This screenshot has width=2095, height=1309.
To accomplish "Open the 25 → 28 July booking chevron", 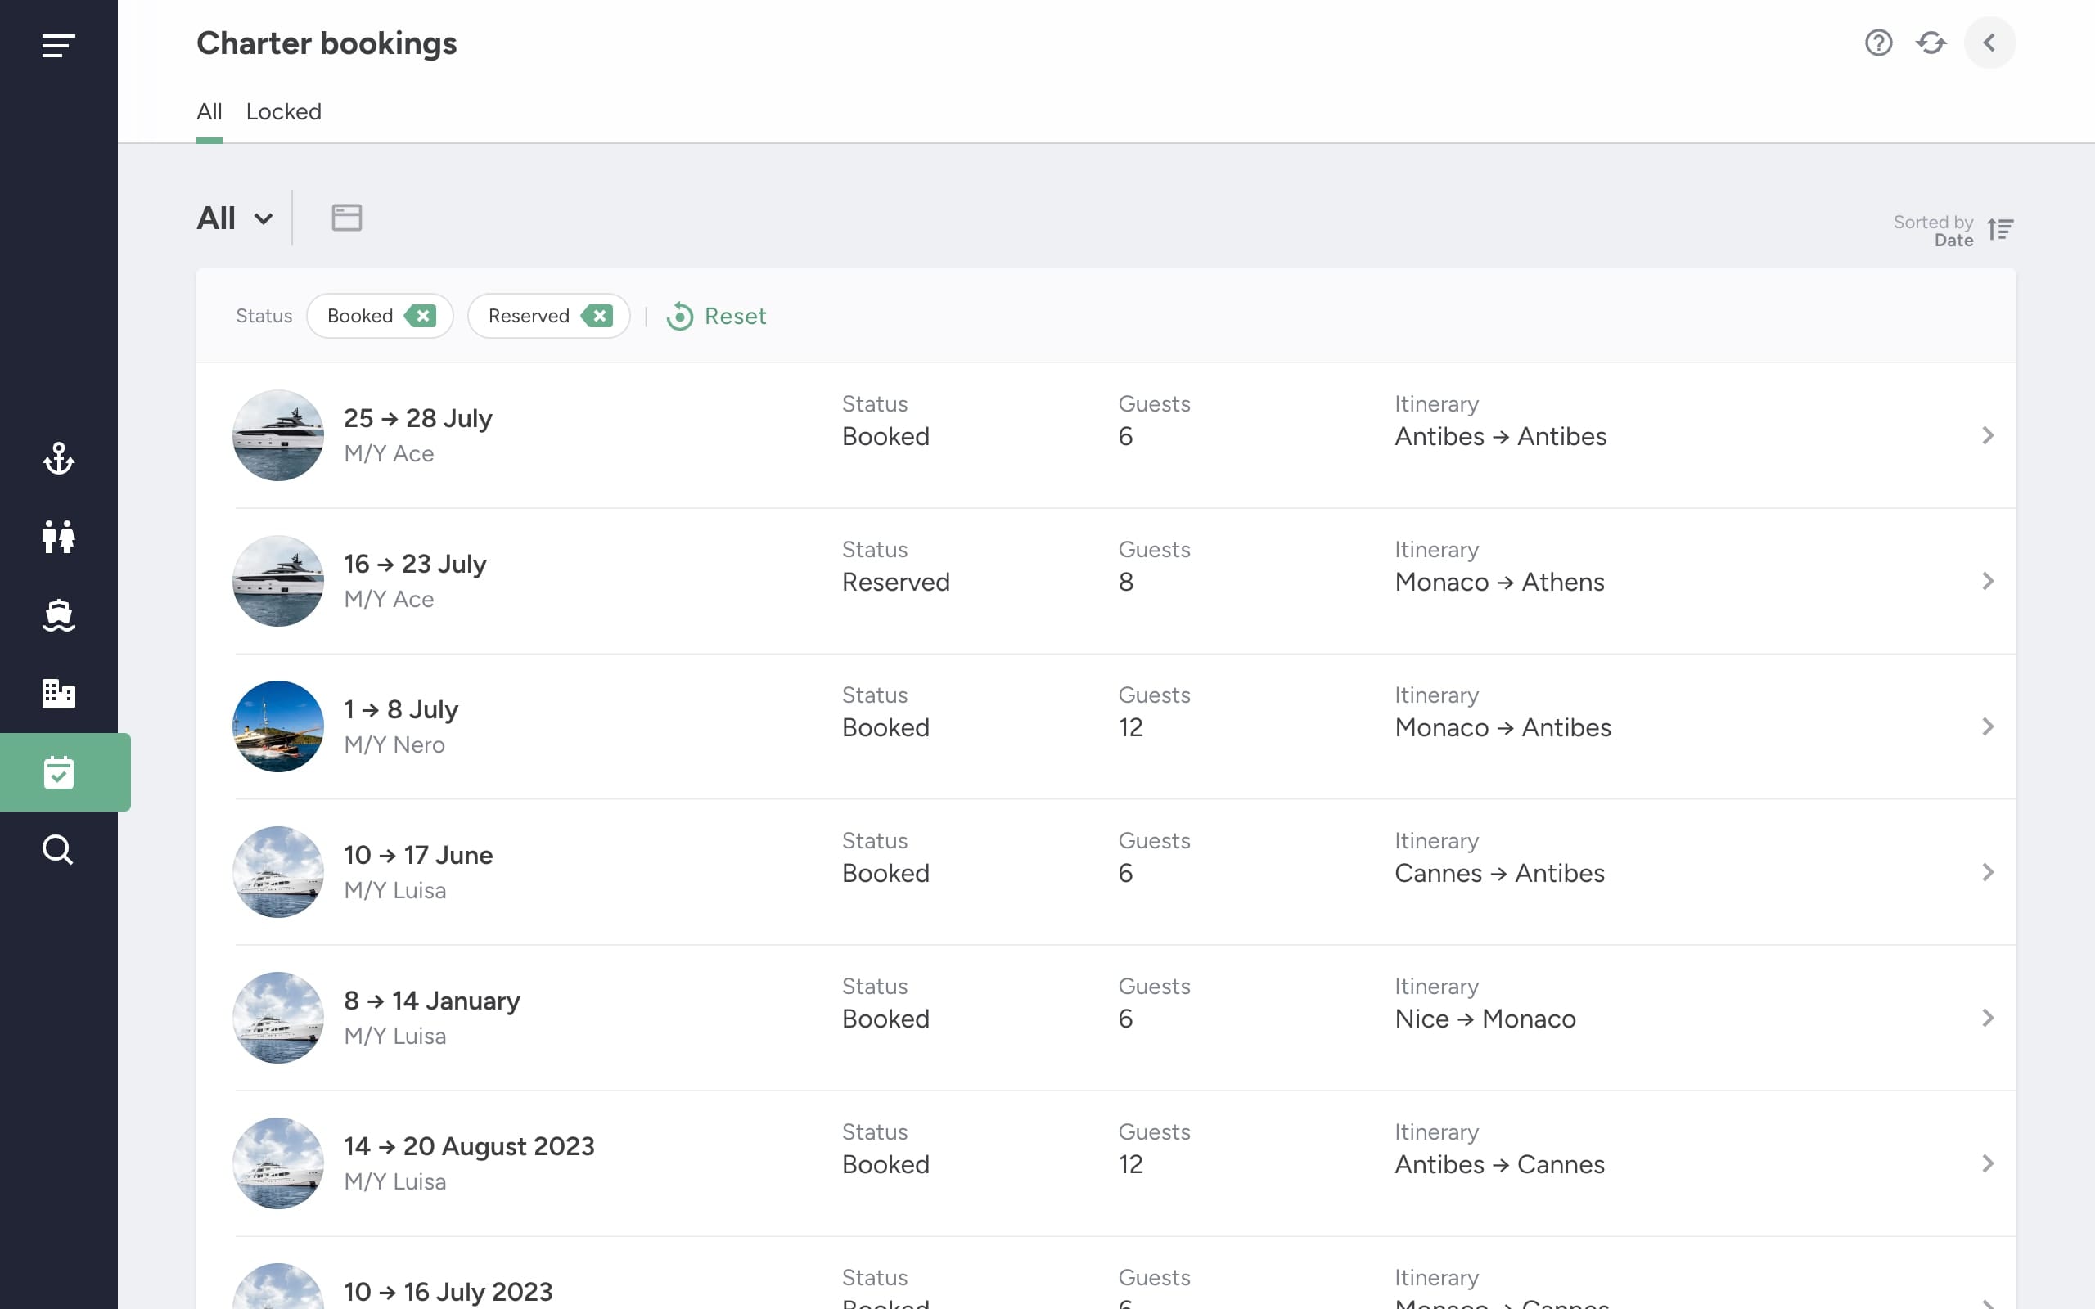I will point(1988,435).
